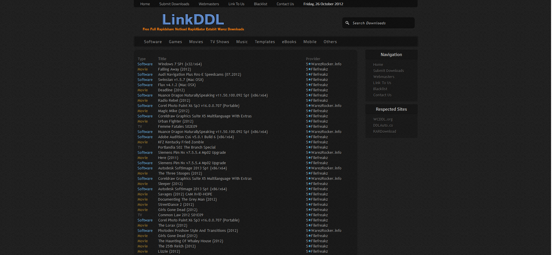The image size is (556, 255).
Task: Open Adobe Audition Cs6 v5.0.1 download
Action: (x=196, y=137)
